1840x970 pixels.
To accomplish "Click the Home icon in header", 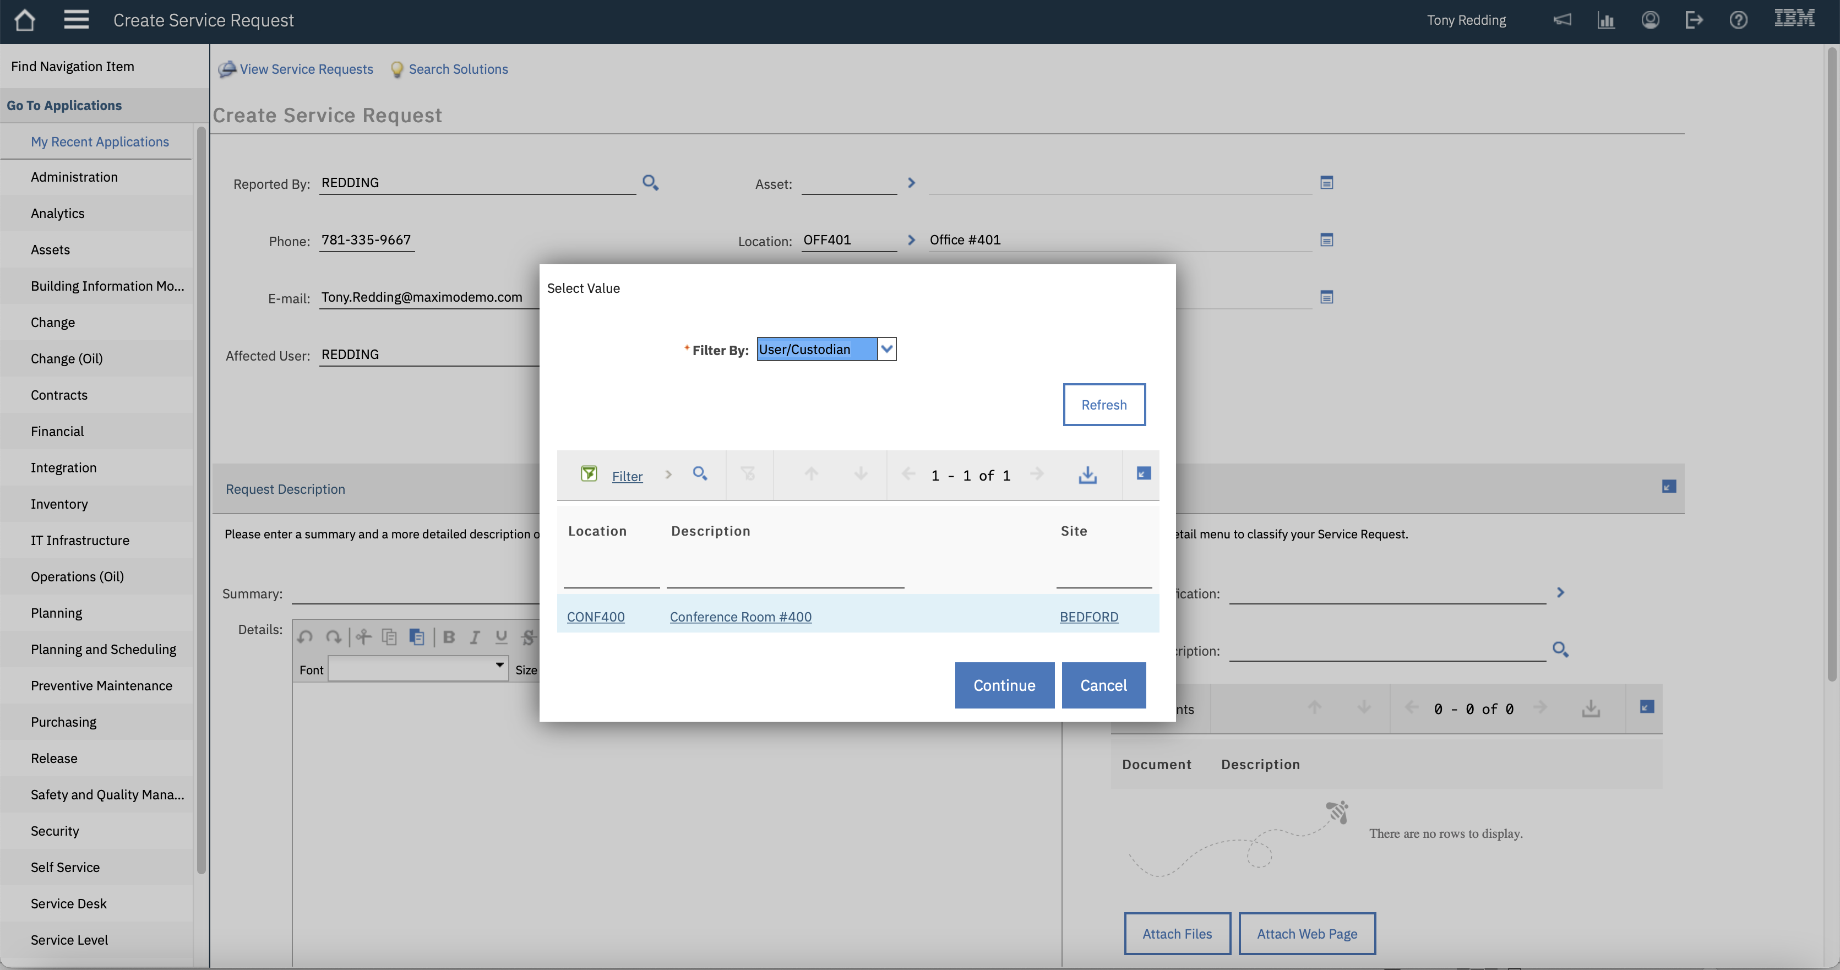I will coord(25,20).
